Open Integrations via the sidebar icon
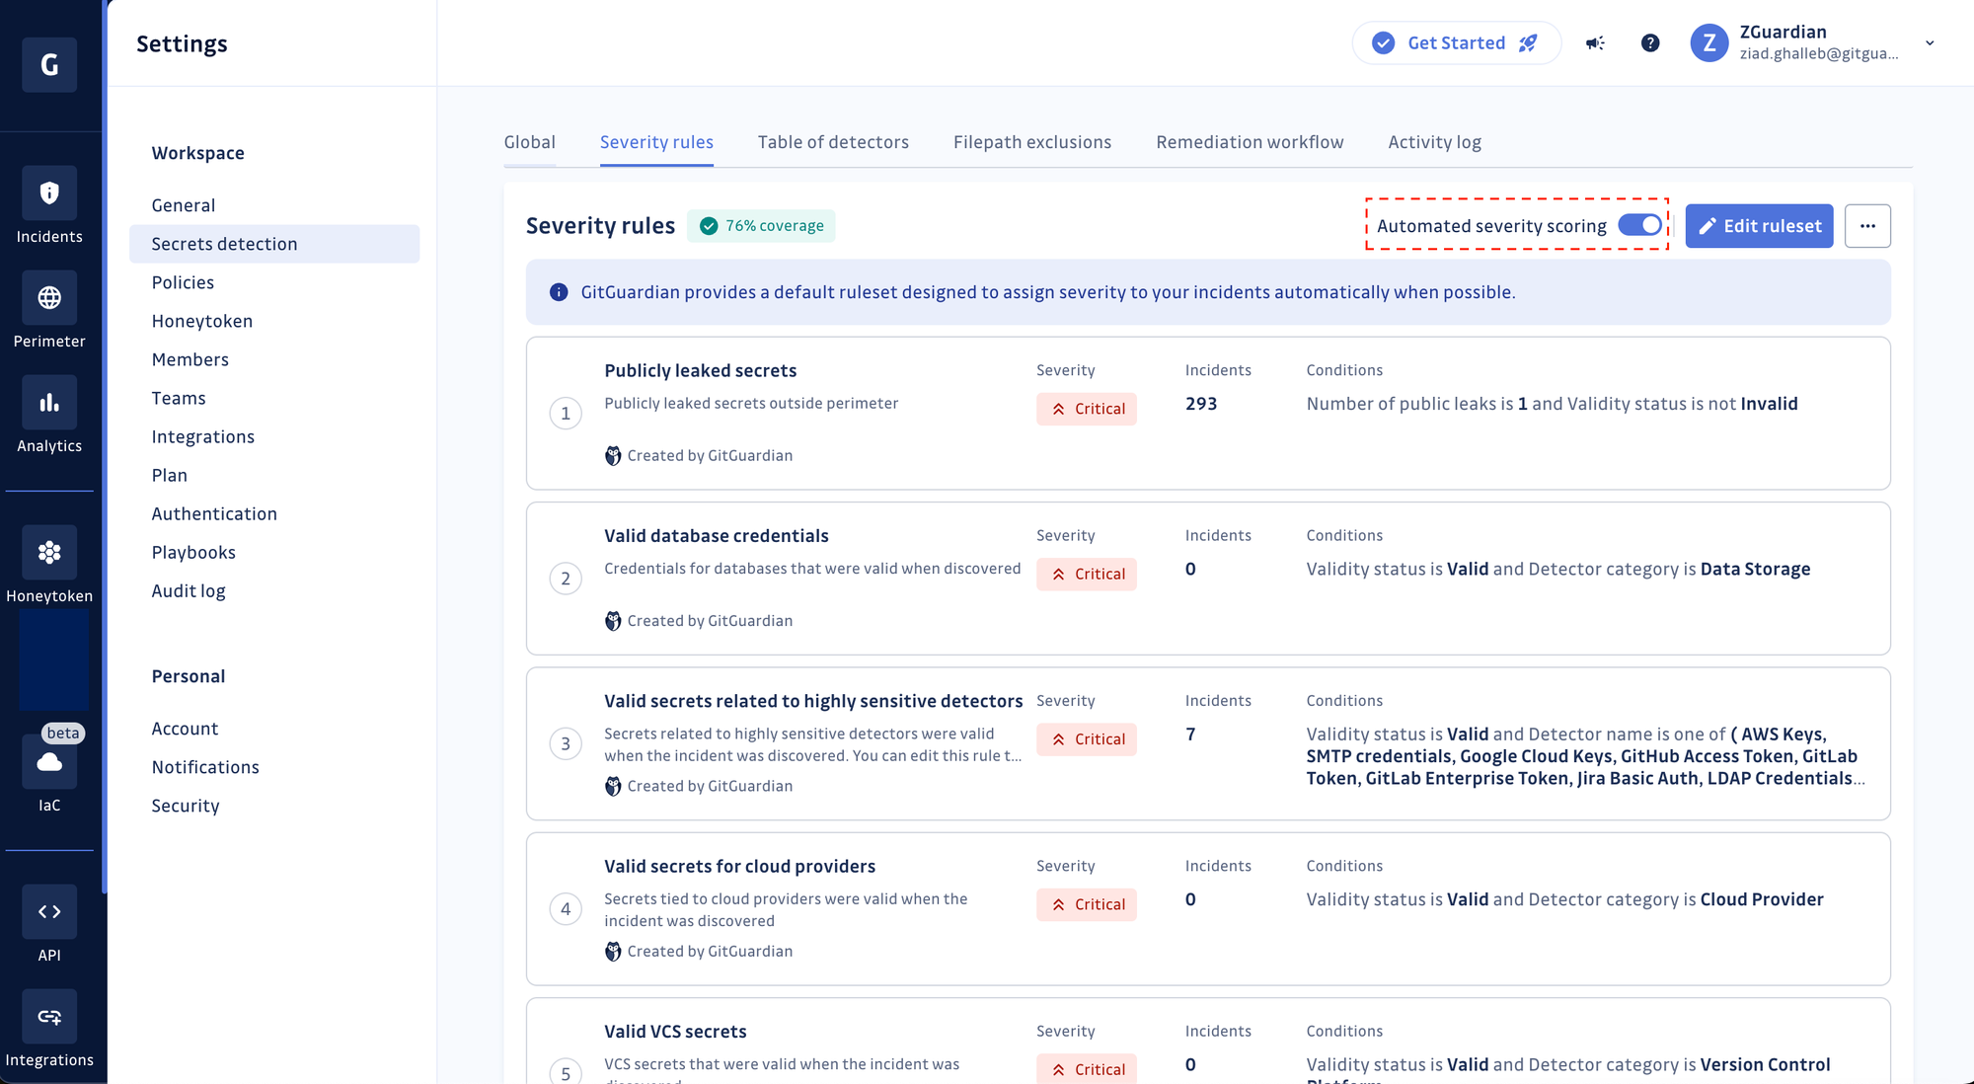Screen dimensions: 1974x1084 (49, 1016)
